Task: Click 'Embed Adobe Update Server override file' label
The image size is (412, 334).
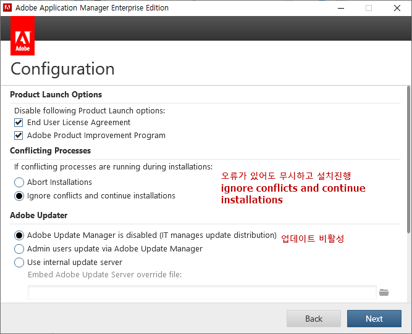Action: 104,274
